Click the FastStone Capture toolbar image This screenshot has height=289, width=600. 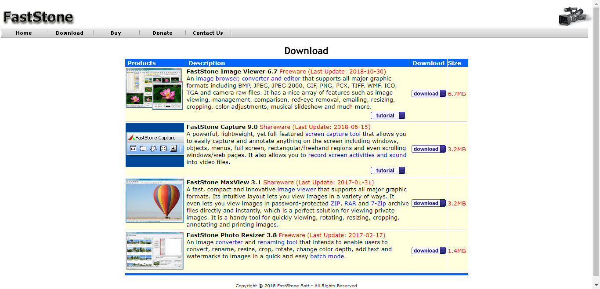pyautogui.click(x=155, y=145)
